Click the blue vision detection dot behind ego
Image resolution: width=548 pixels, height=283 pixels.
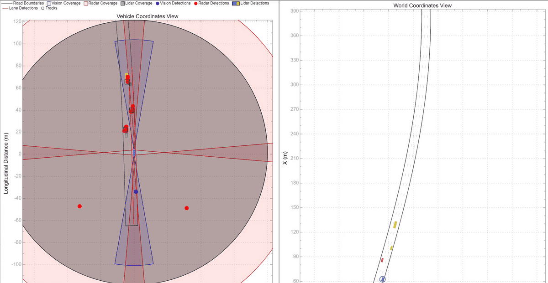[x=136, y=192]
